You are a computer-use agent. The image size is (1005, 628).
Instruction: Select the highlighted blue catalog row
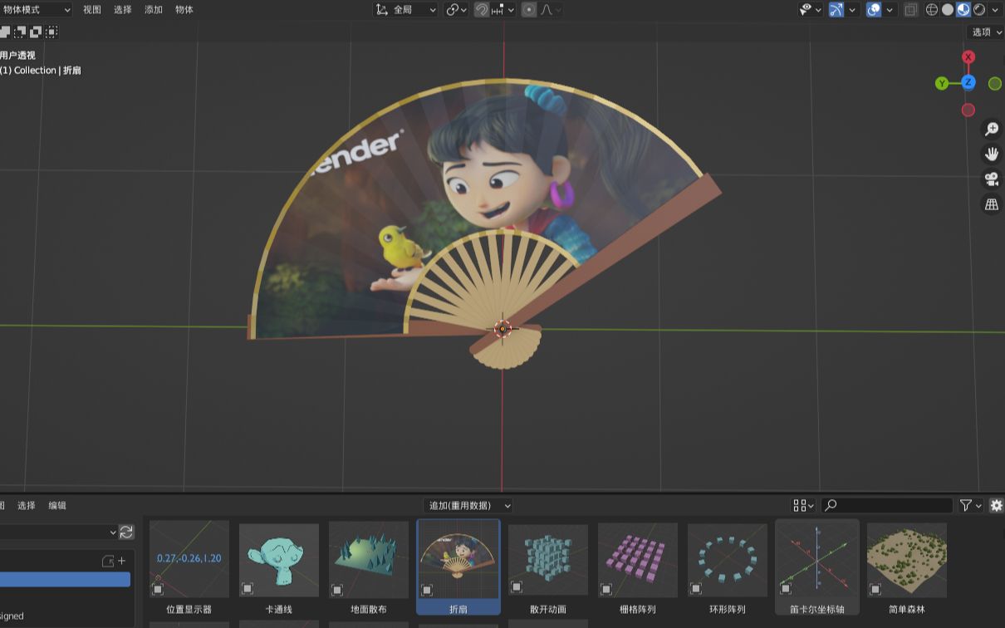click(65, 579)
